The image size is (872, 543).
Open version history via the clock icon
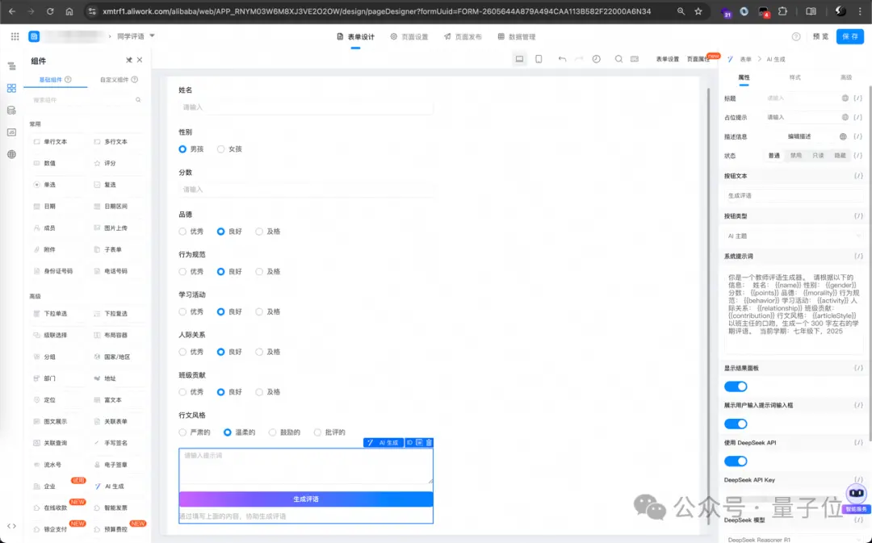597,58
